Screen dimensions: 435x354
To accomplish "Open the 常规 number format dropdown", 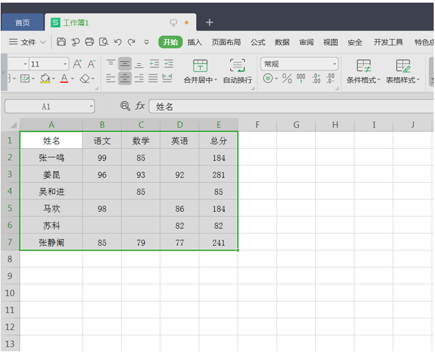I will 335,64.
